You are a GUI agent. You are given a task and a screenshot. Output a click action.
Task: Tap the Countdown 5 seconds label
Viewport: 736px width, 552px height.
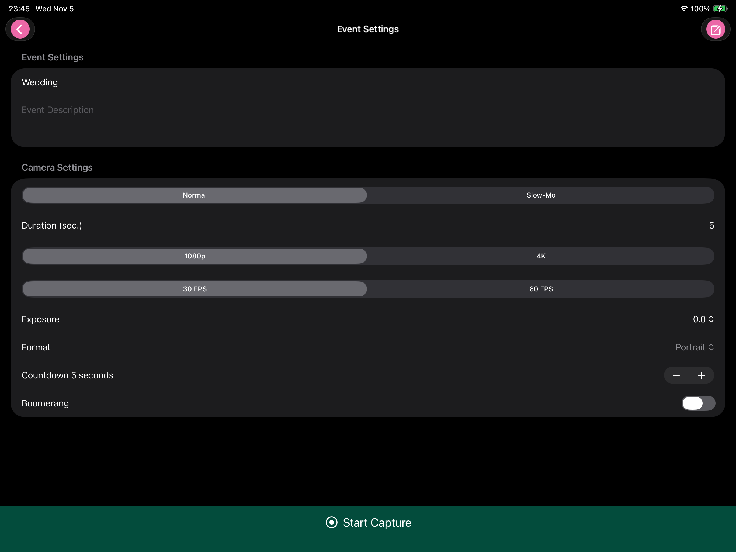(x=68, y=375)
